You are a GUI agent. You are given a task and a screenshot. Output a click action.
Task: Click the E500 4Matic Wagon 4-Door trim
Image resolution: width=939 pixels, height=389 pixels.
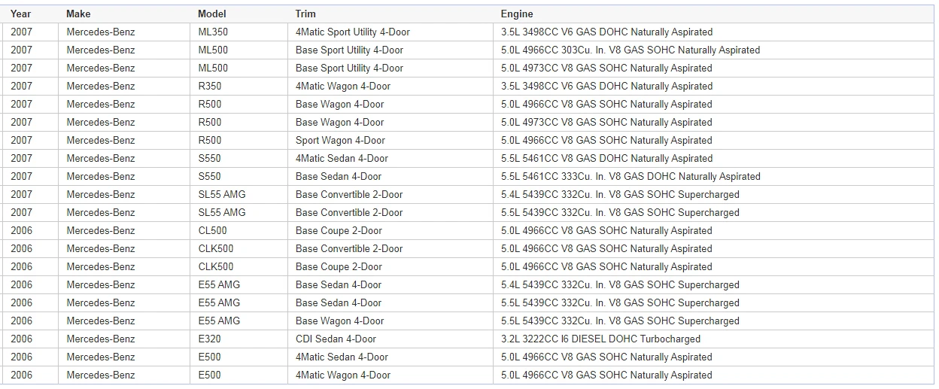[x=343, y=375]
